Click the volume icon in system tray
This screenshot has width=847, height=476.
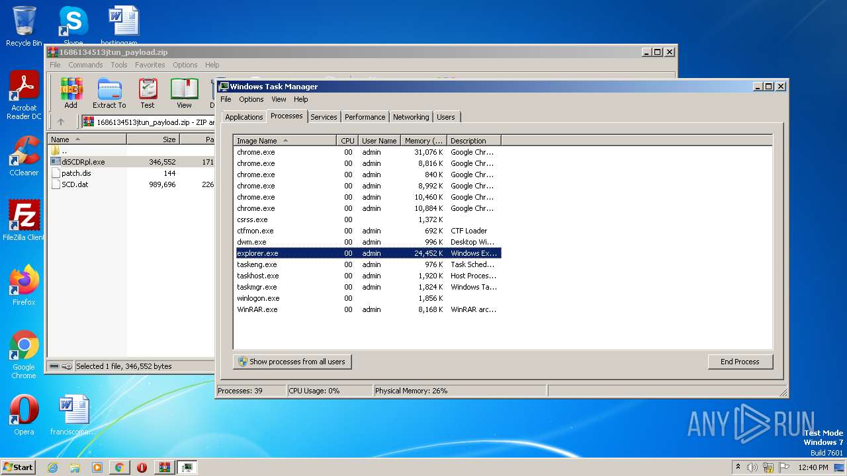(x=752, y=467)
